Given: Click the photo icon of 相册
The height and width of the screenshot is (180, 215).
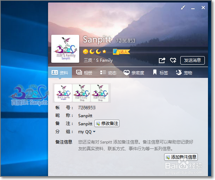Looking at the screenshot, I should click(x=79, y=72).
